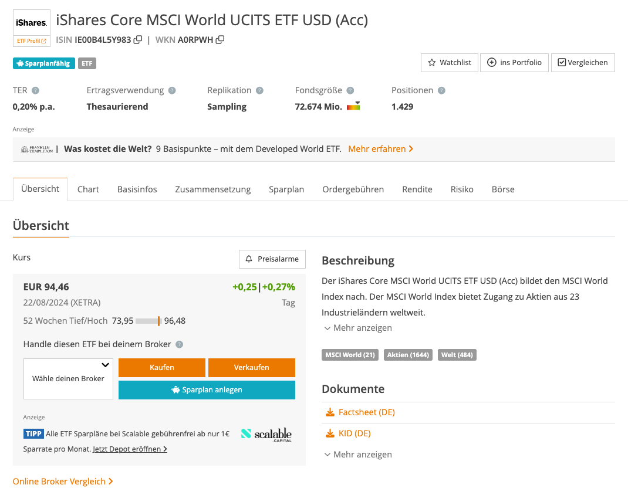The width and height of the screenshot is (628, 495).
Task: Expand 'Mehr anzeigen' in the Dokumente section
Action: point(357,454)
